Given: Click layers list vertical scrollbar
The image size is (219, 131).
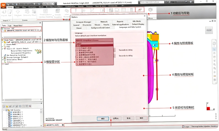Looking at the screenshot, I should coord(41,118).
